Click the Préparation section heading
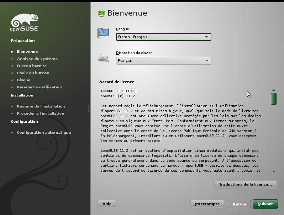This screenshot has height=215, width=284. pos(23,40)
